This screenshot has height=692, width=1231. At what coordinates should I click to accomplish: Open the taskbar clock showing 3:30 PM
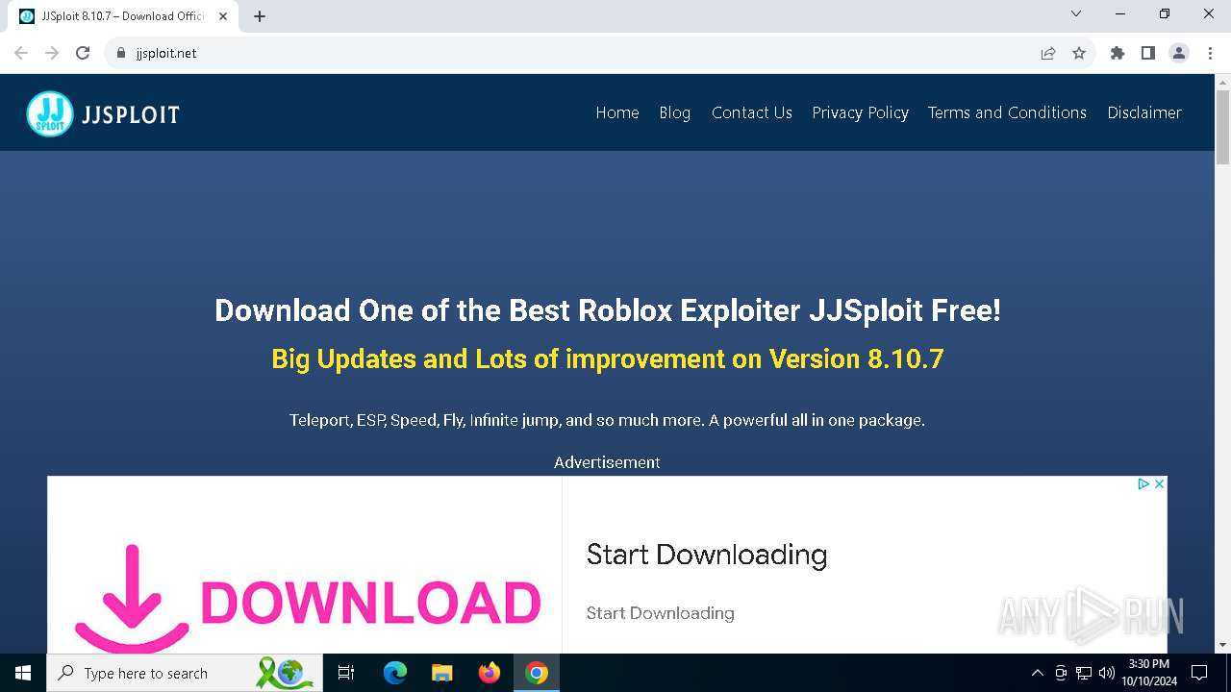[x=1149, y=673]
